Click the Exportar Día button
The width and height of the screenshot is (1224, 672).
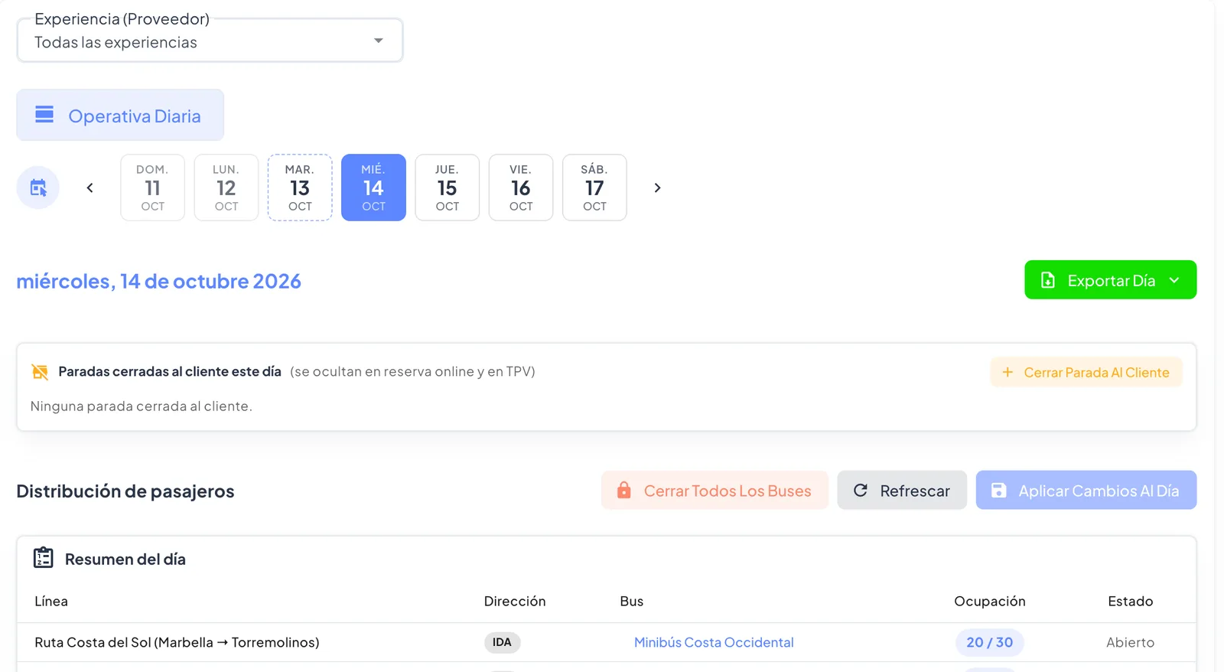click(1110, 280)
